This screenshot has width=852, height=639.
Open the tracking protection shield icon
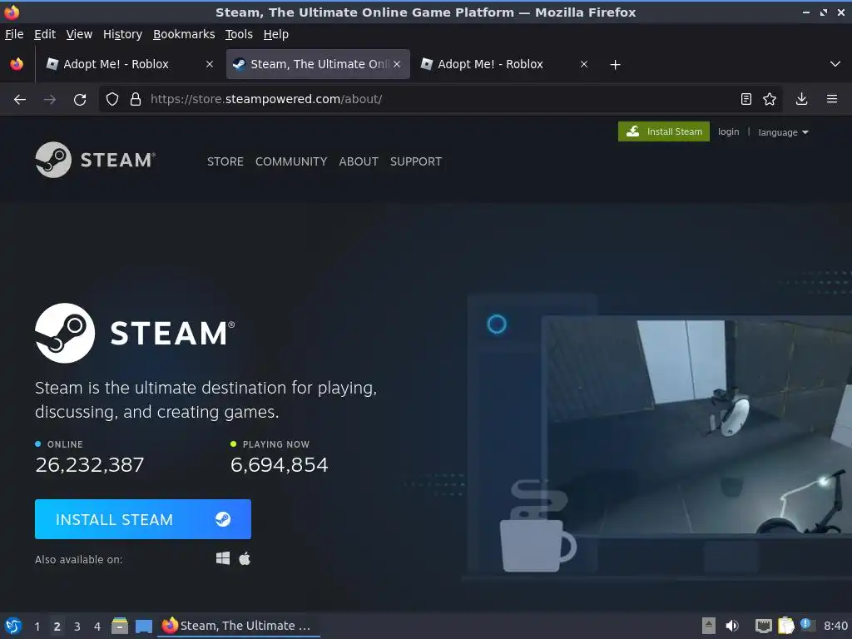pyautogui.click(x=112, y=99)
